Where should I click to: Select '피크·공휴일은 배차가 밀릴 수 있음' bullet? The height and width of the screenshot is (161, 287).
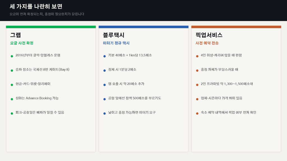tap(40, 112)
